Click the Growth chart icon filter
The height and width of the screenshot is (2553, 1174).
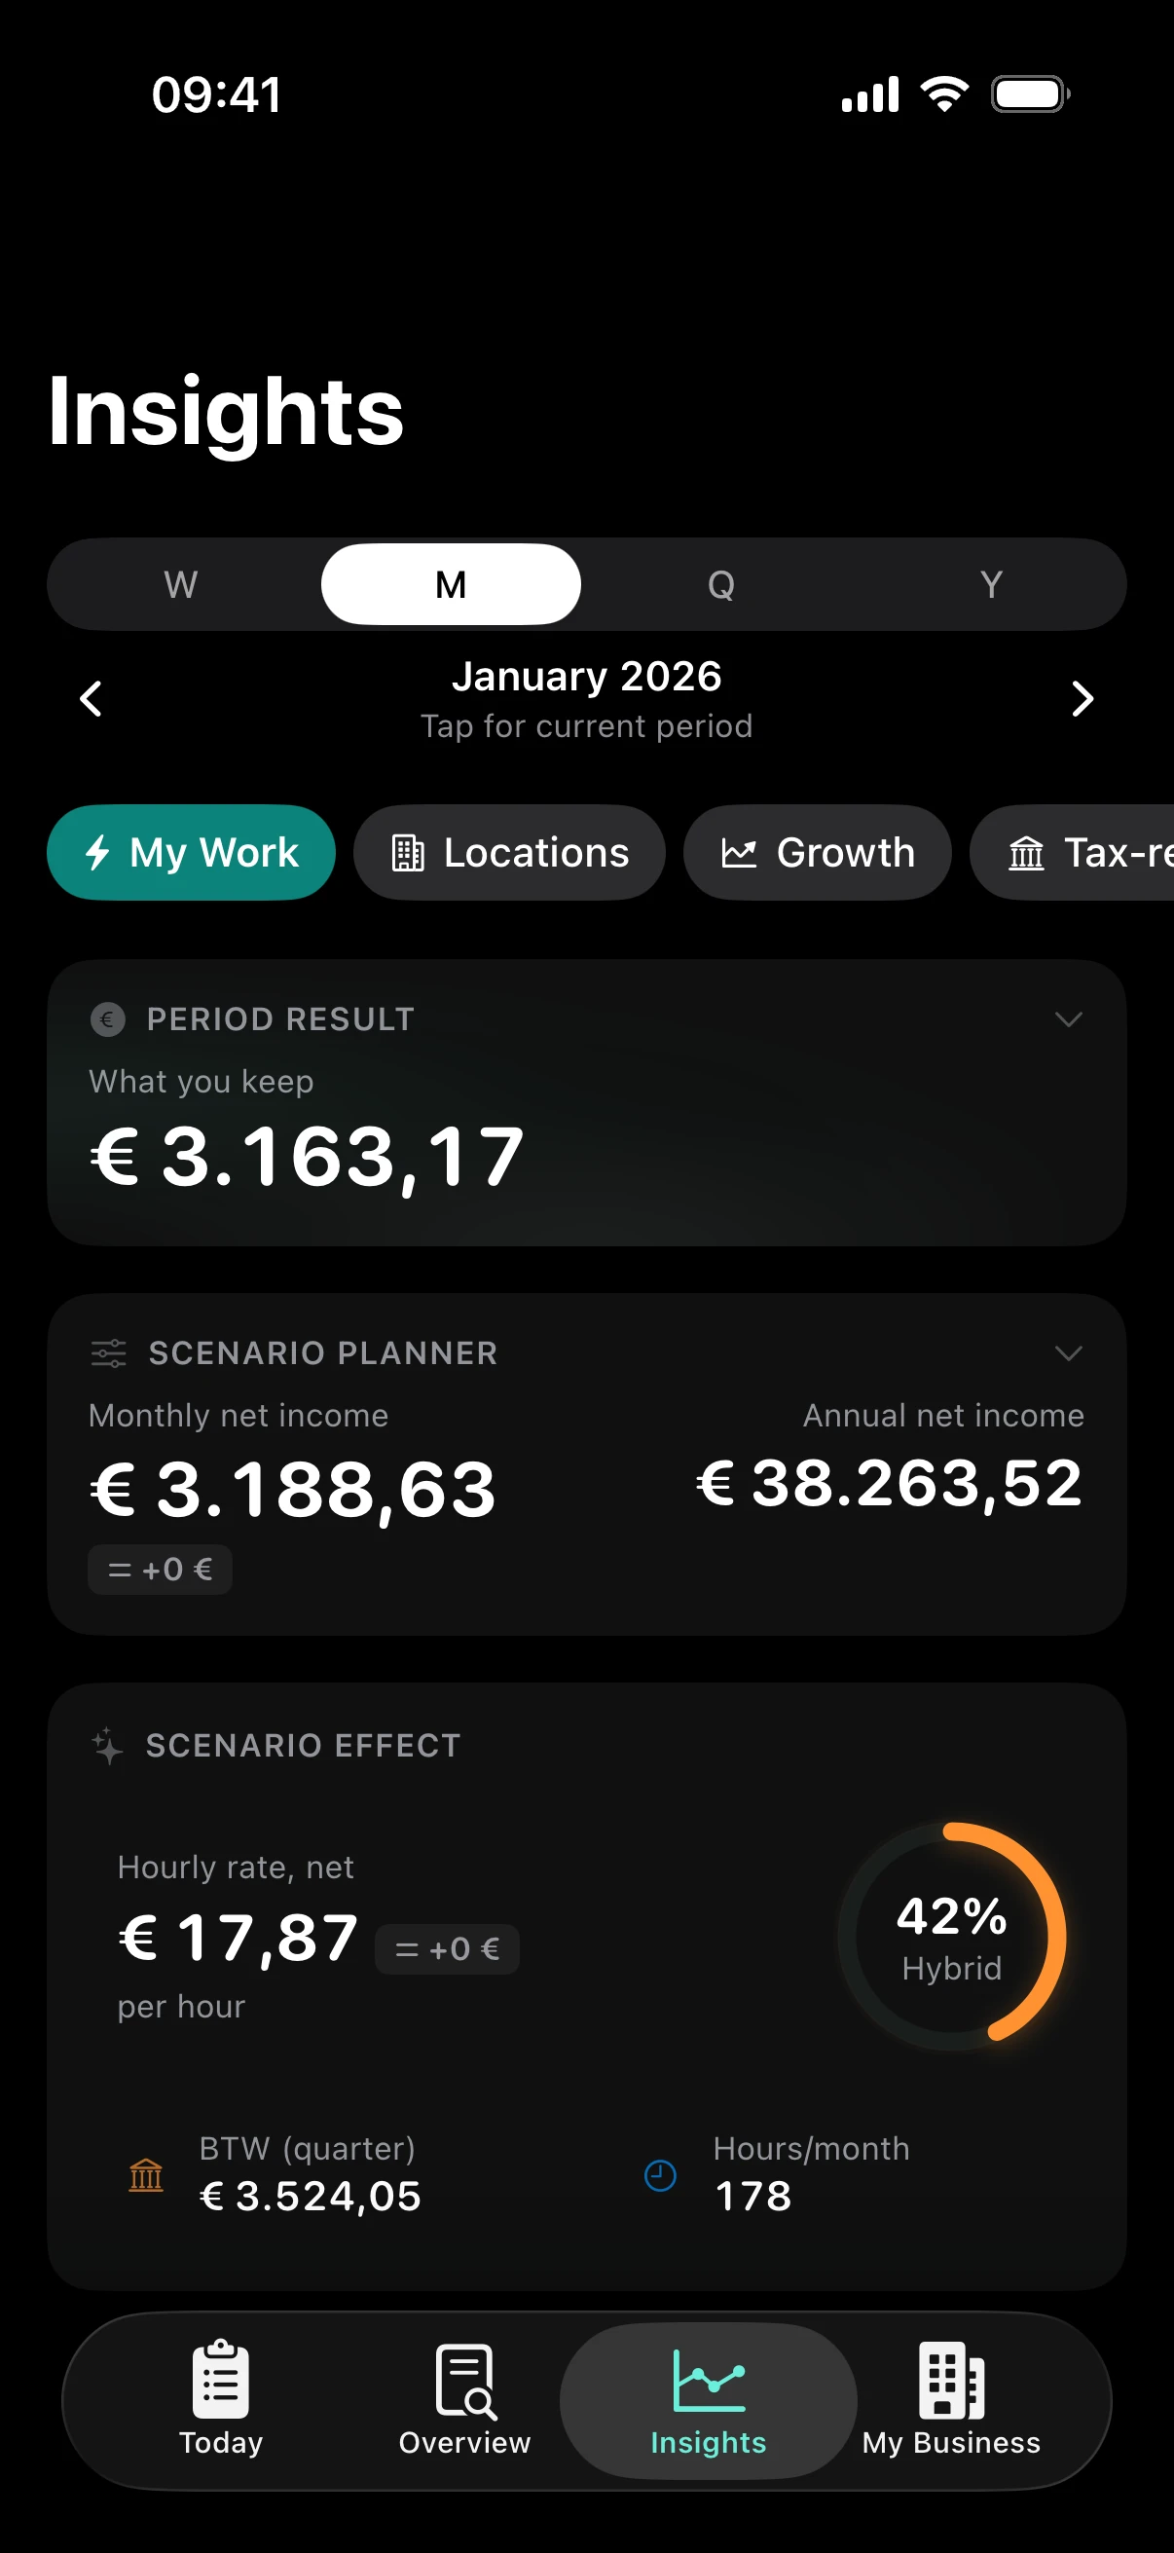point(740,851)
